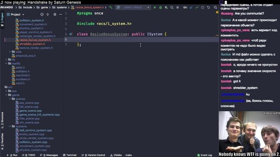Build project with hammer icon
The image size is (280, 157).
coord(111,7)
